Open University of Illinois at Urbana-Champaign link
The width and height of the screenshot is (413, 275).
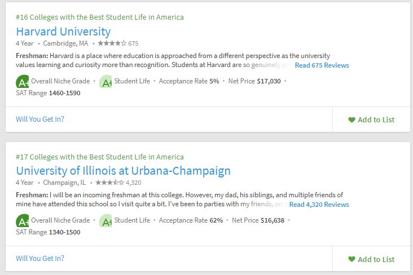pos(123,171)
